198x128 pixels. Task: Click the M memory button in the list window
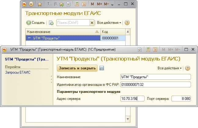click(x=92, y=4)
